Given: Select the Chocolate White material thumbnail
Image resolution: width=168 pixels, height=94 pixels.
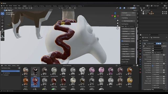Looking at the screenshot, I should coord(54,71).
